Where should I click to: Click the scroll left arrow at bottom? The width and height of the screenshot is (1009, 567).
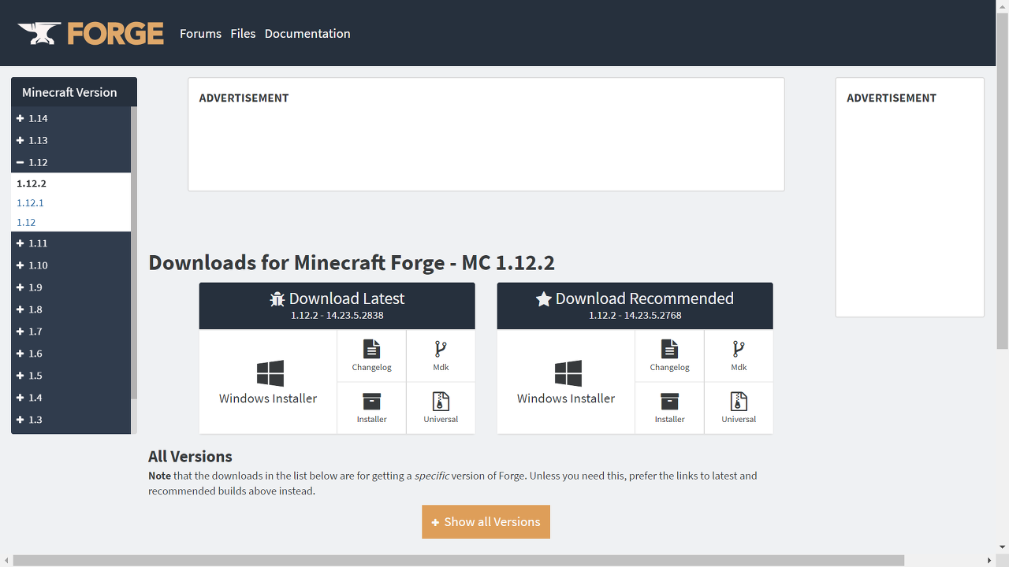pyautogui.click(x=6, y=561)
